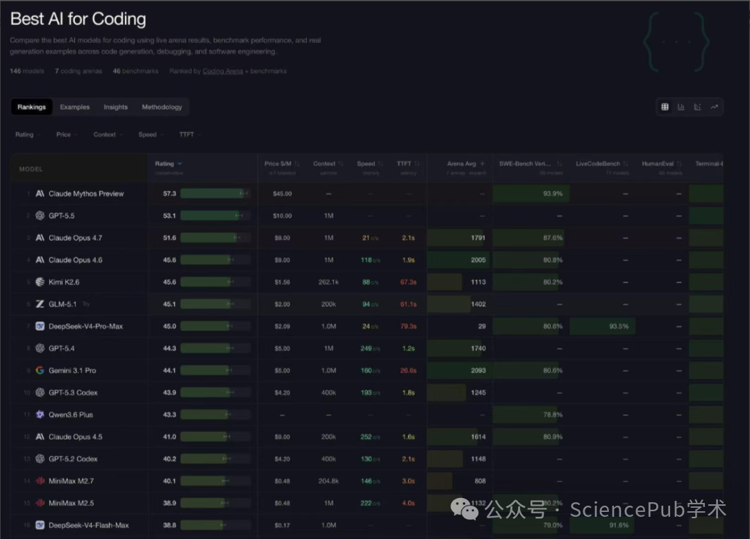This screenshot has height=539, width=750.
Task: Click DeepSeek logo beside DeepSeek-V4-Flash-Max
Action: [x=40, y=525]
